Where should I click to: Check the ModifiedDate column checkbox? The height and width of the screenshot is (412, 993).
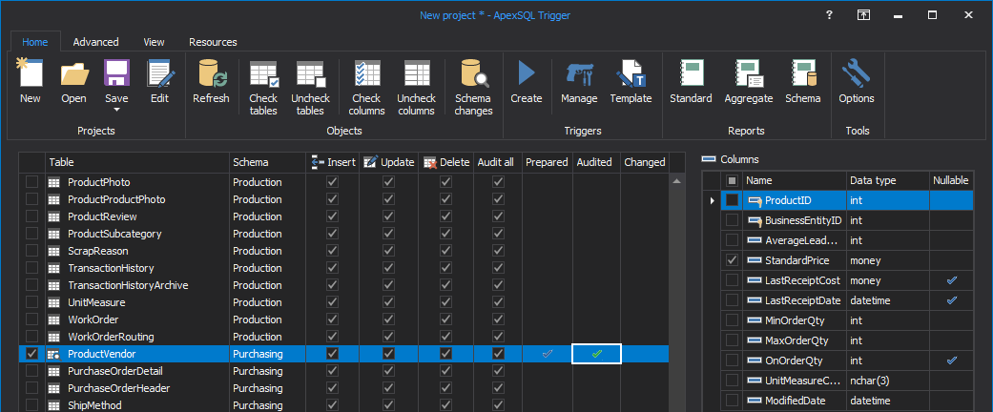coord(732,401)
